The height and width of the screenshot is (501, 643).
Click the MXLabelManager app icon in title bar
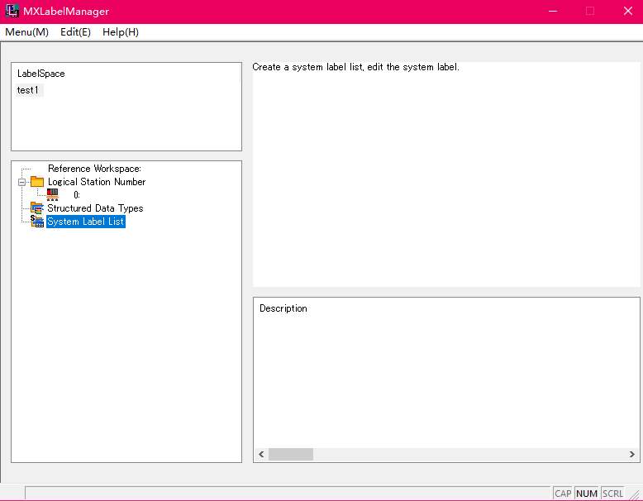tap(12, 12)
